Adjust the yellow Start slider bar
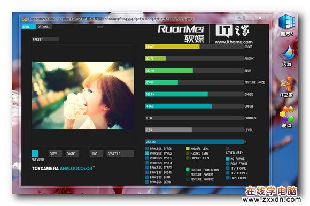Image resolution: width=310 pixels, height=206 pixels. click(x=195, y=47)
